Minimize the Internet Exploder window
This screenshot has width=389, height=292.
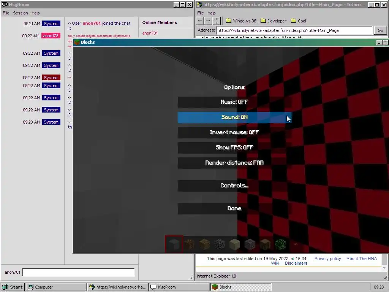click(x=371, y=5)
